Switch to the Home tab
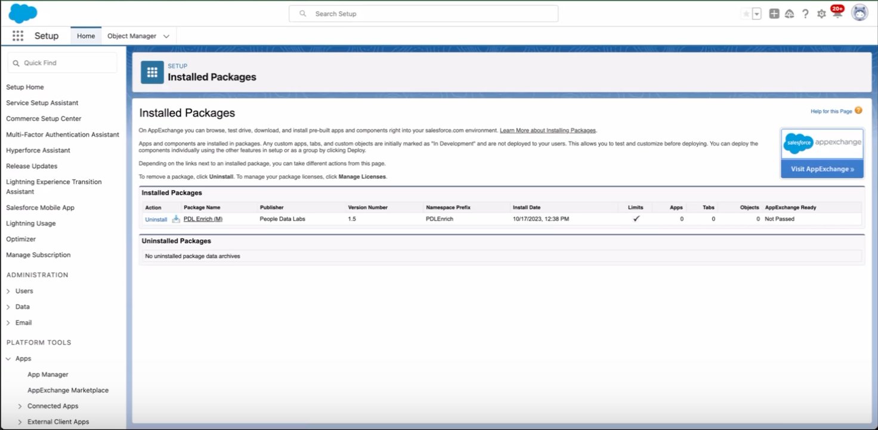Screen dimensions: 878x430 point(86,36)
